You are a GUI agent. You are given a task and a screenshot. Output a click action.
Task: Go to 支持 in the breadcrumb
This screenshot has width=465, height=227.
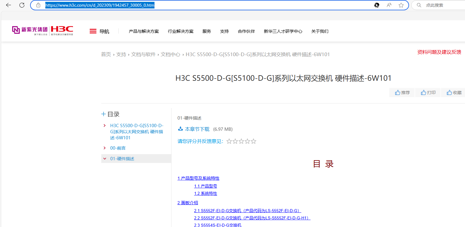(121, 54)
